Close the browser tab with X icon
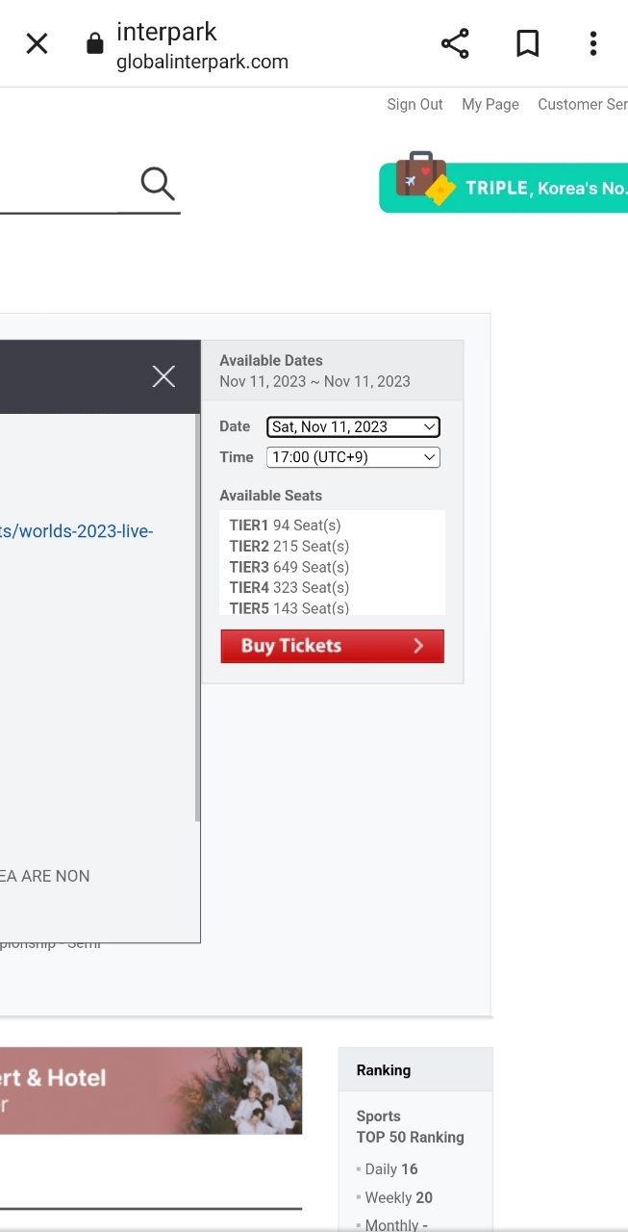 click(37, 43)
